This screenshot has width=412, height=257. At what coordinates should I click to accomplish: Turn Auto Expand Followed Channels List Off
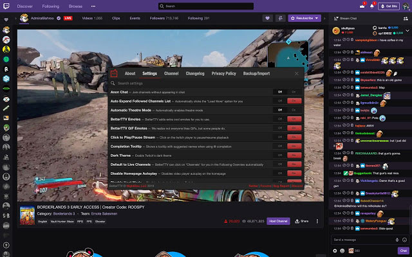[x=280, y=101]
